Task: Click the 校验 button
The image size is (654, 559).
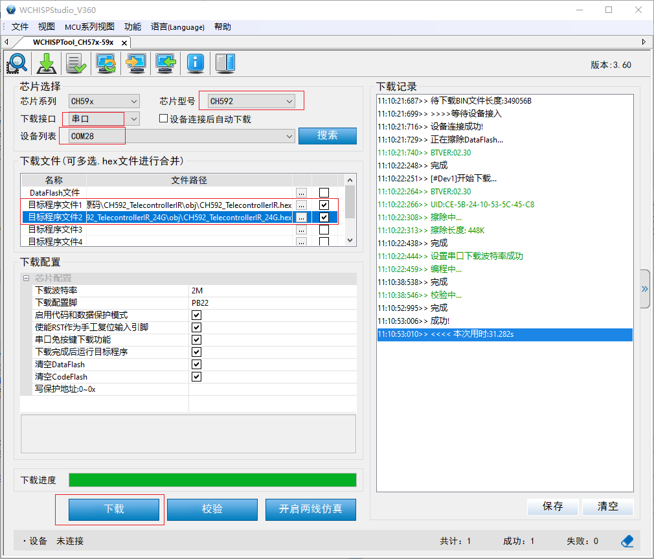Action: click(x=212, y=509)
